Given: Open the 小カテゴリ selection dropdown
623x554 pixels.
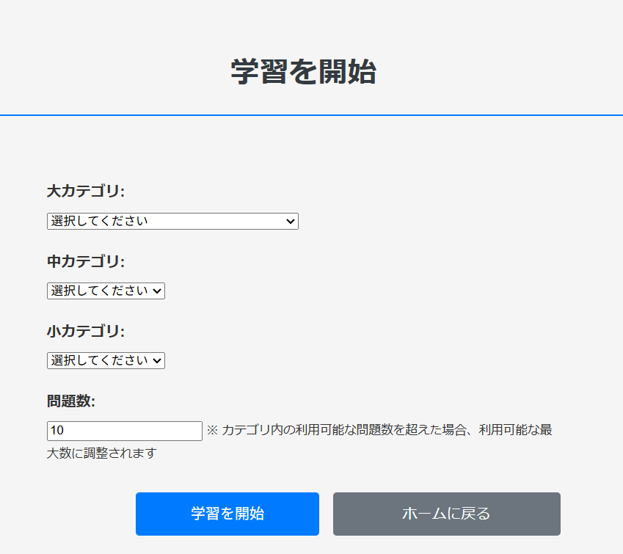Looking at the screenshot, I should (106, 360).
